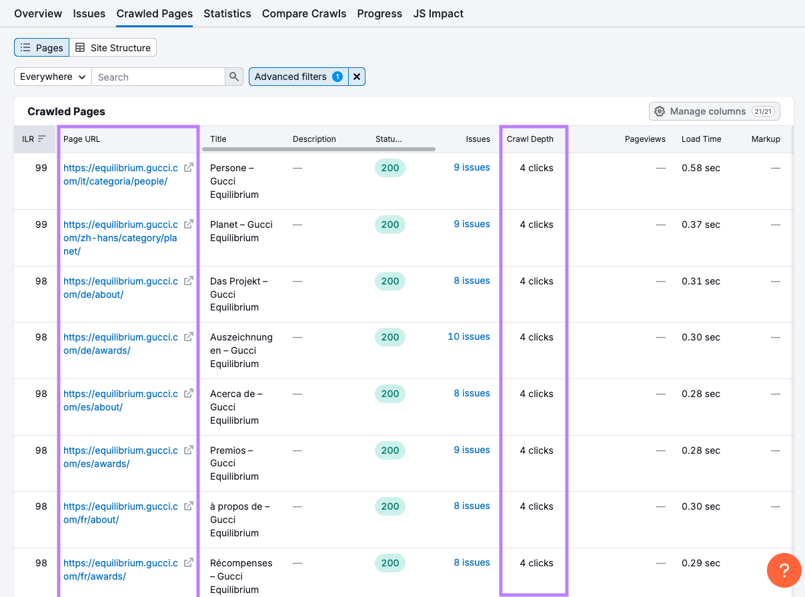Open Manage columns via the gear icon
This screenshot has height=597, width=805.
click(x=659, y=111)
